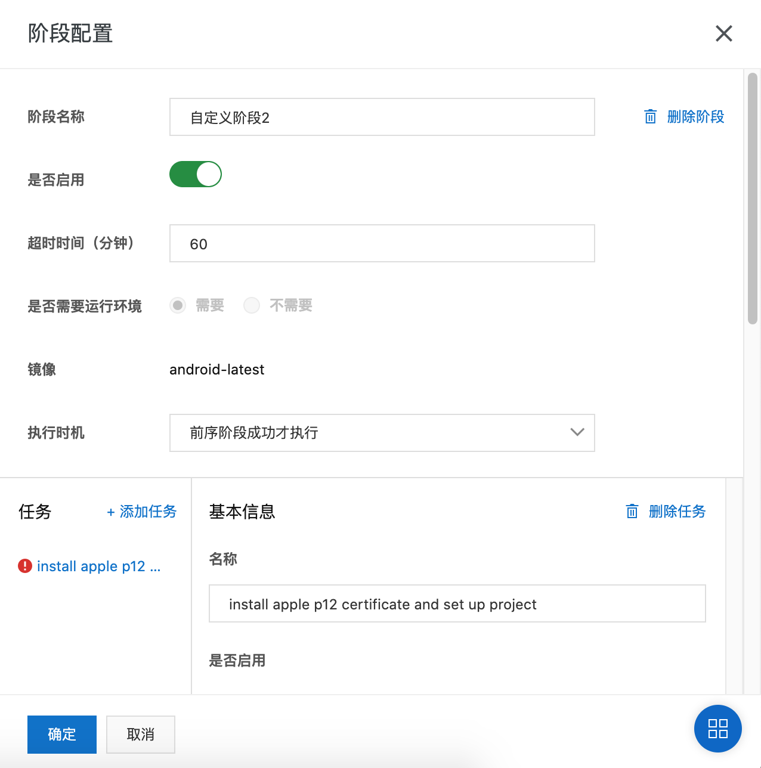Open the blue grid floating button
This screenshot has width=761, height=768.
click(x=718, y=729)
